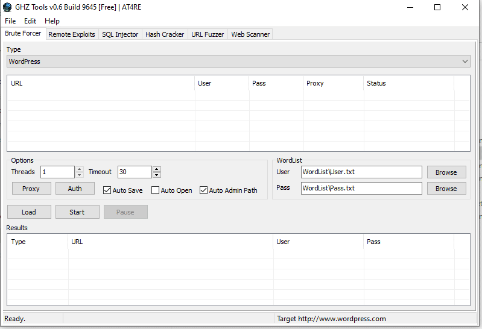Screen dimensions: 482x329
Task: Increase Timeout value with up arrow
Action: click(x=157, y=169)
